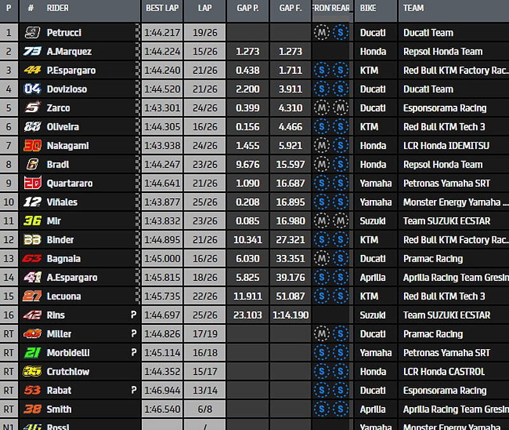Select gap value '10.341' in Binder's row

[248, 240]
